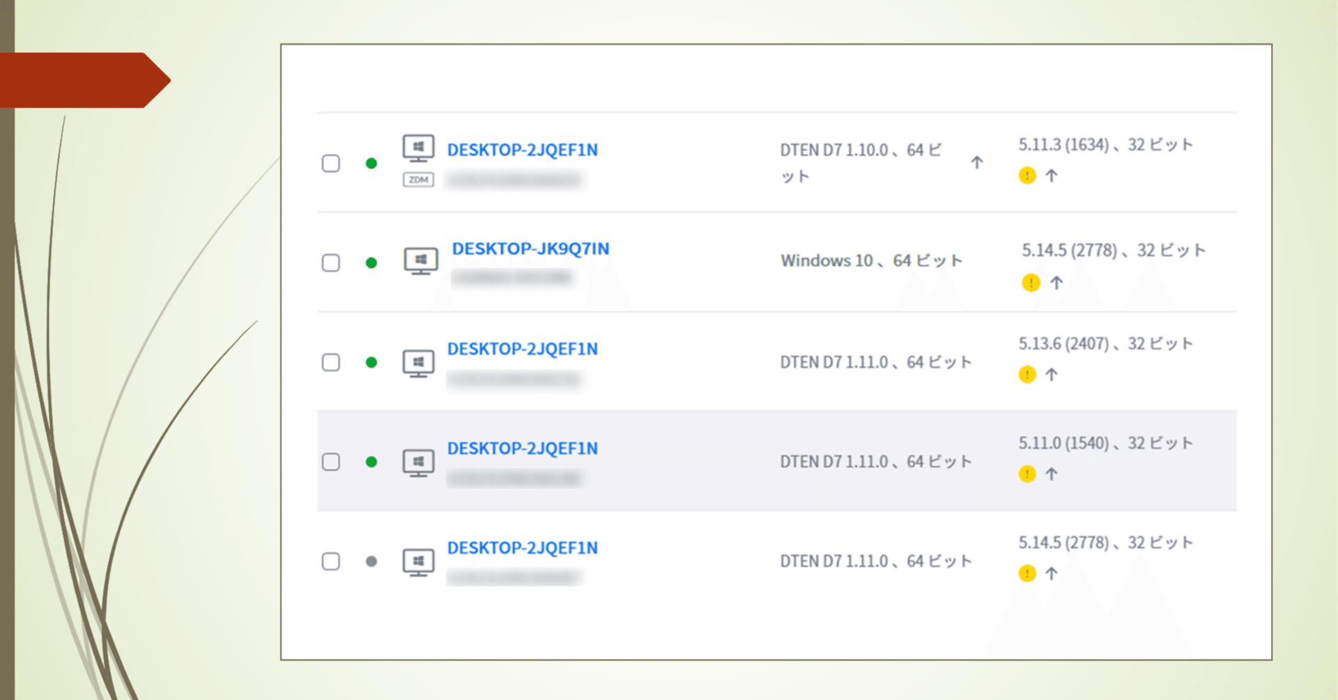This screenshot has height=700, width=1338.
Task: Click yellow warning icon for version 5.11.0
Action: [1027, 474]
